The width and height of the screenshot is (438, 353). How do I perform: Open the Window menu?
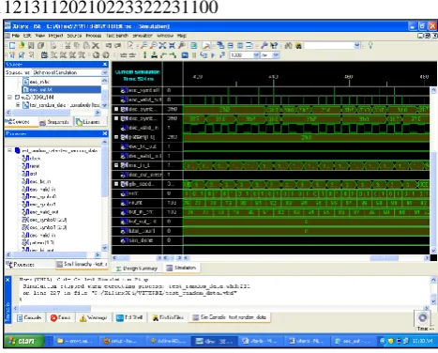pyautogui.click(x=165, y=36)
